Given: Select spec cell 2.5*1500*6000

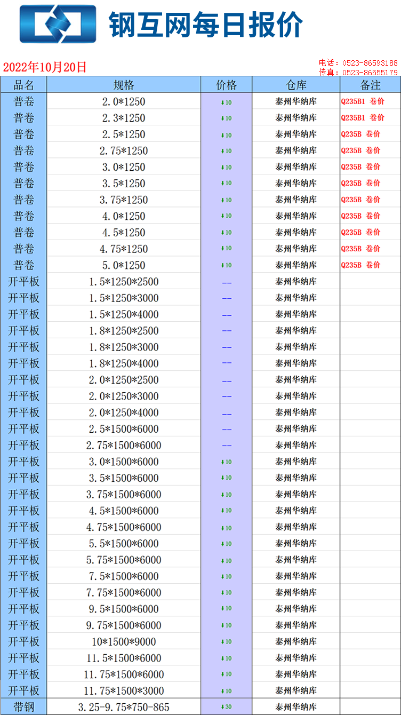Looking at the screenshot, I should 124,429.
